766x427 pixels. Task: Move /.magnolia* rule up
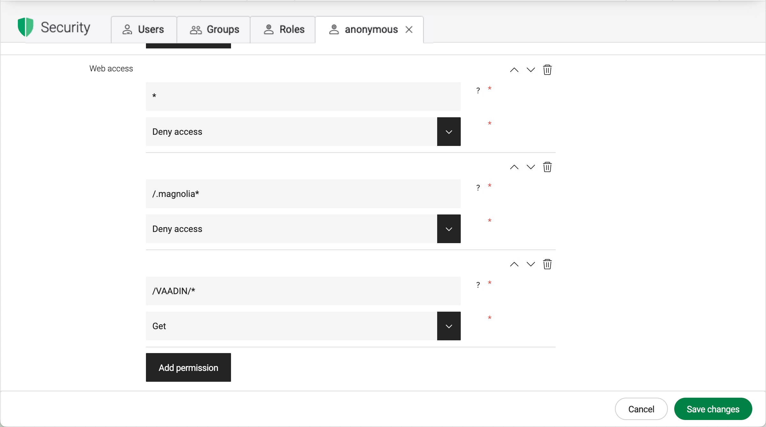514,167
